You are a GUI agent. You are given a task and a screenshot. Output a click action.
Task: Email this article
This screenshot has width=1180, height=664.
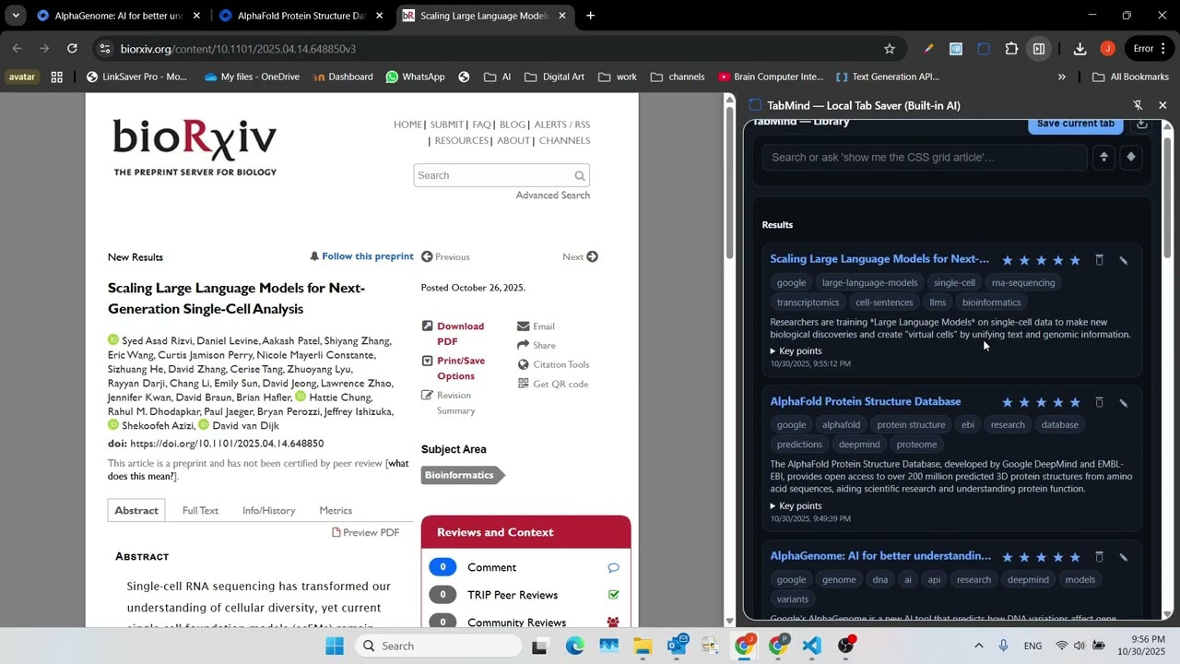[x=537, y=326]
